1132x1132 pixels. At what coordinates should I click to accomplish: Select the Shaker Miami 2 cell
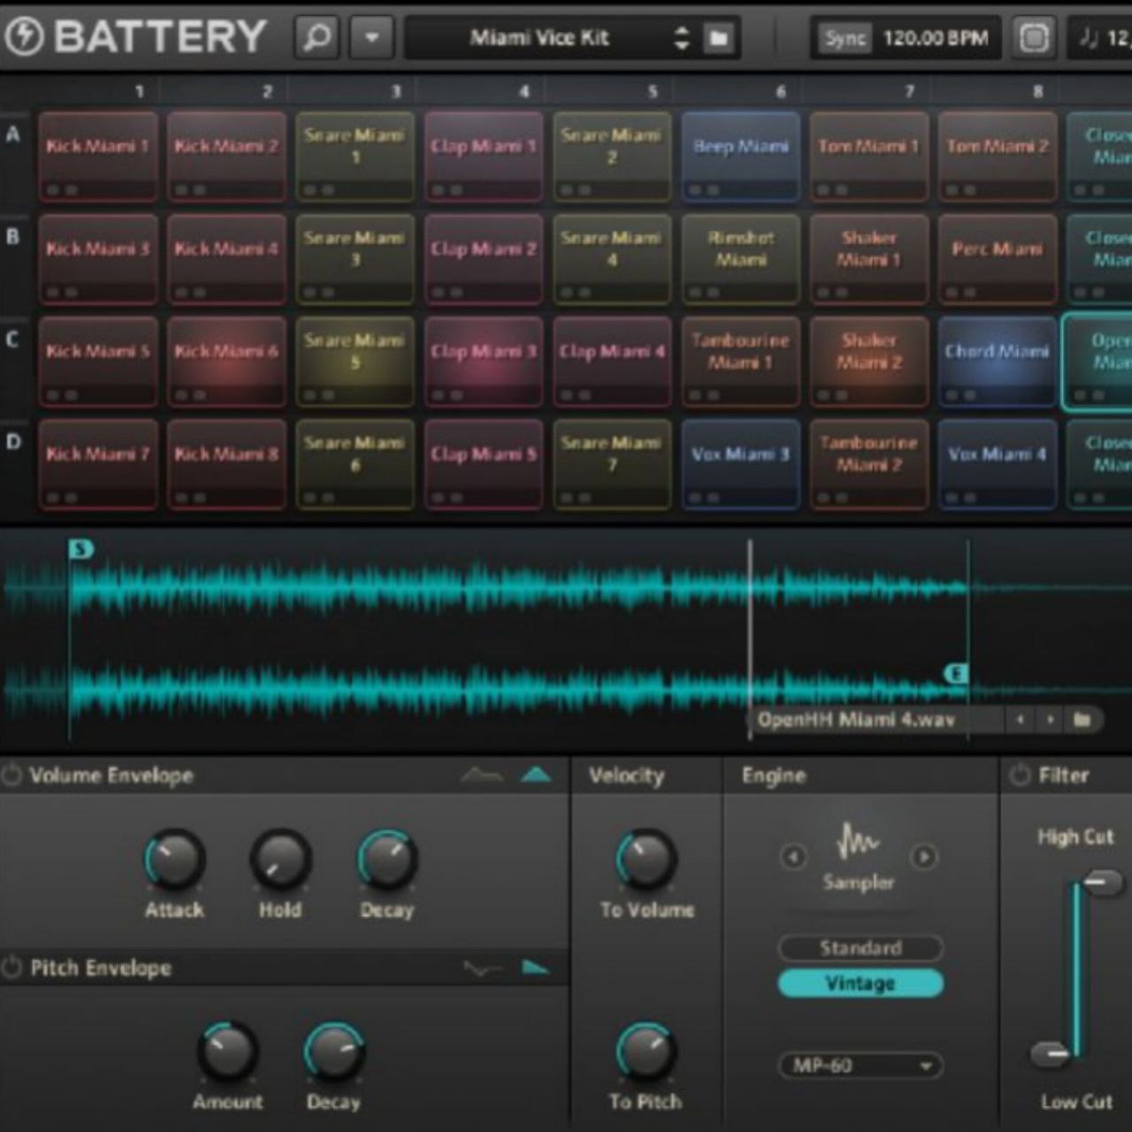click(x=869, y=362)
